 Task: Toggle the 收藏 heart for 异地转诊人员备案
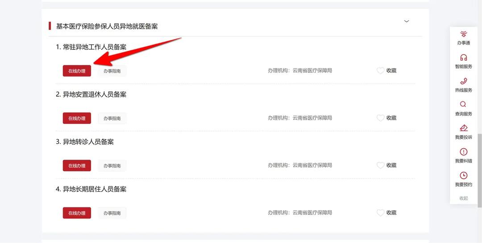coord(380,166)
